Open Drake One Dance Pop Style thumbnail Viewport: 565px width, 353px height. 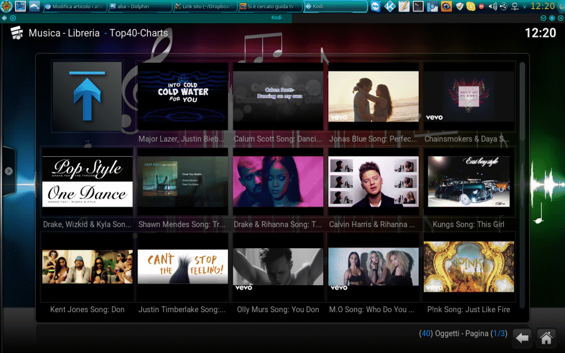pos(87,181)
